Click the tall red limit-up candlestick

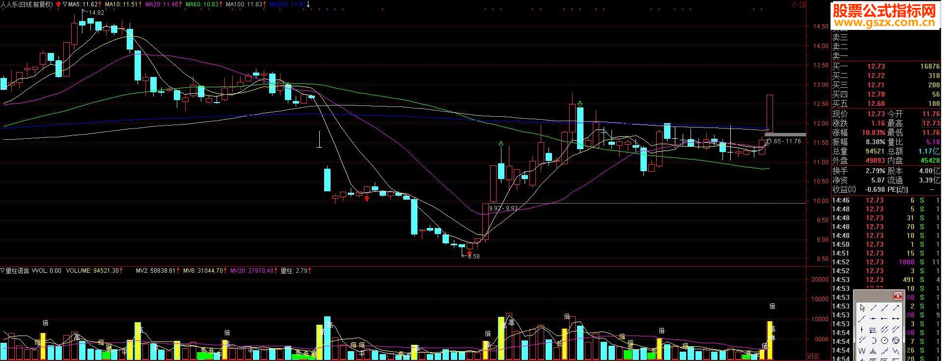pos(770,113)
